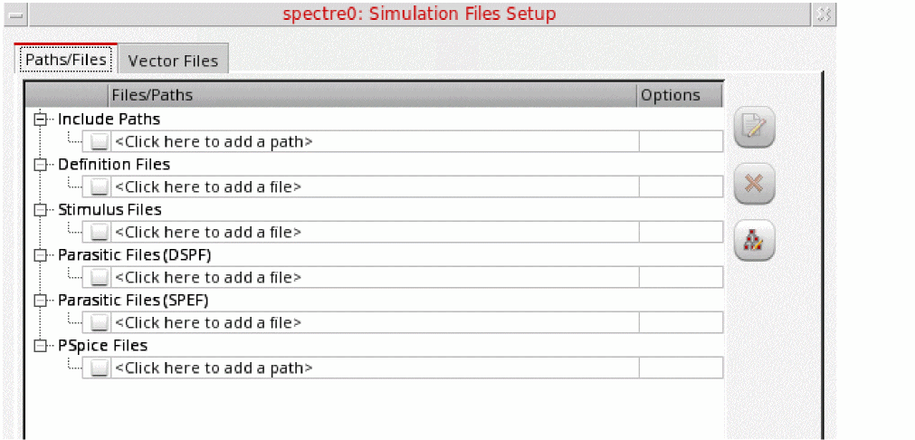Click to add a path under Include Paths
This screenshot has height=440, width=915.
pos(214,141)
